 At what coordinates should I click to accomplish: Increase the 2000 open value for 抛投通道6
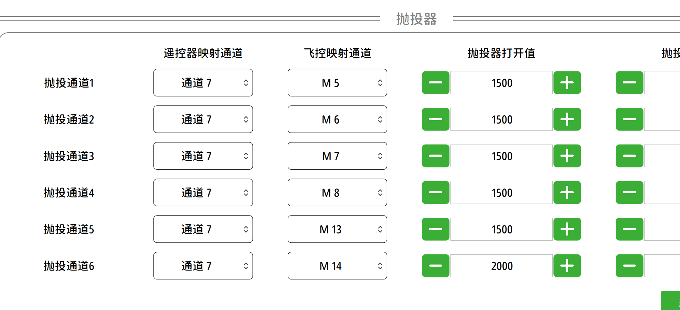[567, 266]
